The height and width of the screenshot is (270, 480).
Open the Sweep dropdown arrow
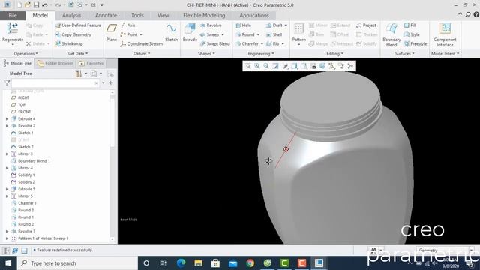tap(223, 35)
